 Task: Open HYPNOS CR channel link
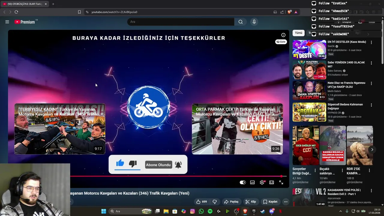point(334,113)
